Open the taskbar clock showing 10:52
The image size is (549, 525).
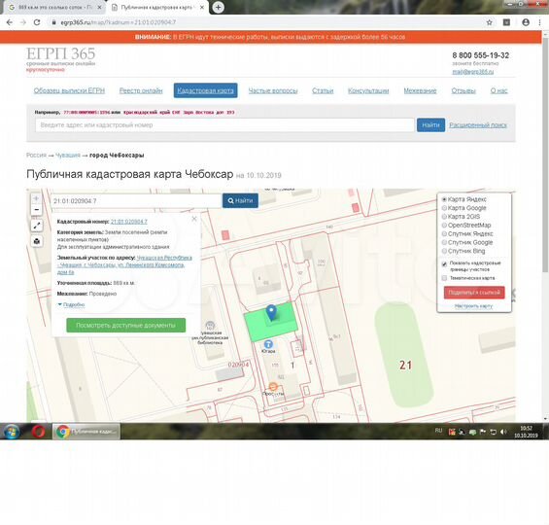pyautogui.click(x=526, y=432)
